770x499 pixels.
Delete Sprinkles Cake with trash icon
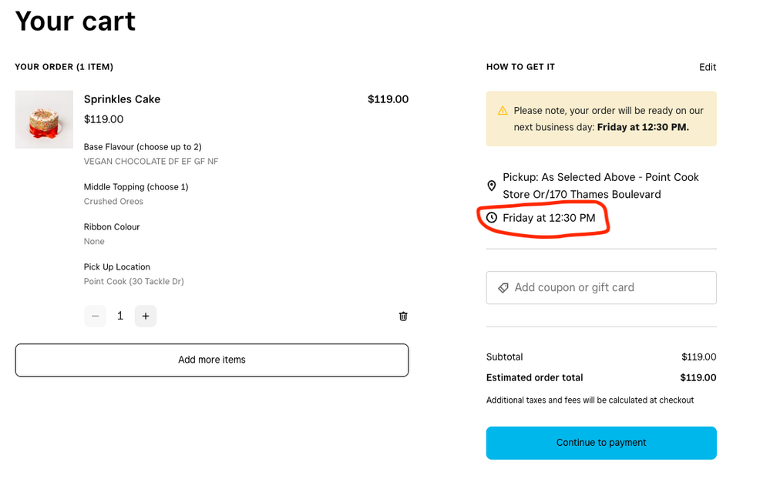click(403, 316)
